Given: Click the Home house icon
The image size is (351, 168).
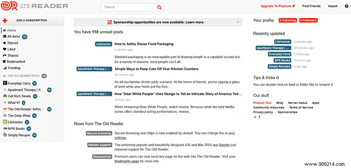Looking at the screenshot, I should click(4, 30).
